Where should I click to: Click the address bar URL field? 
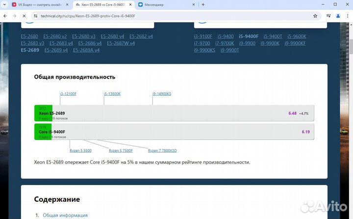point(176,16)
